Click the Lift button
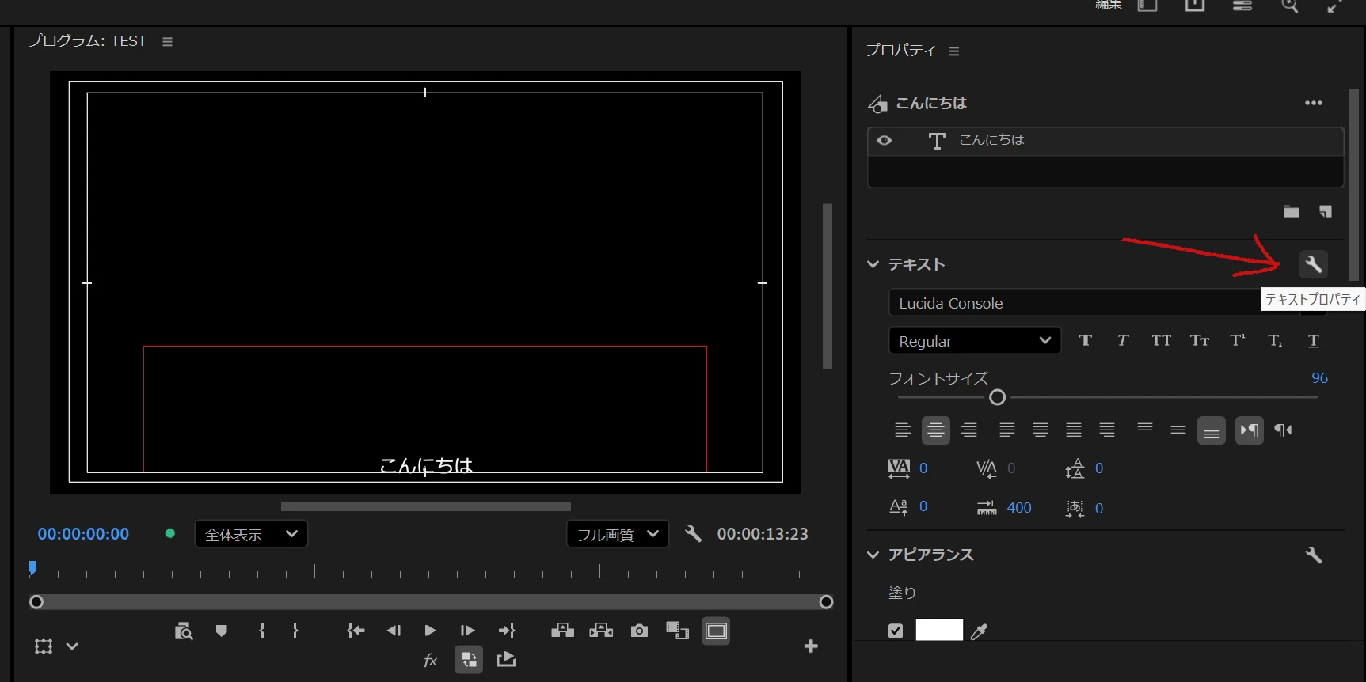Viewport: 1366px width, 682px height. (563, 631)
